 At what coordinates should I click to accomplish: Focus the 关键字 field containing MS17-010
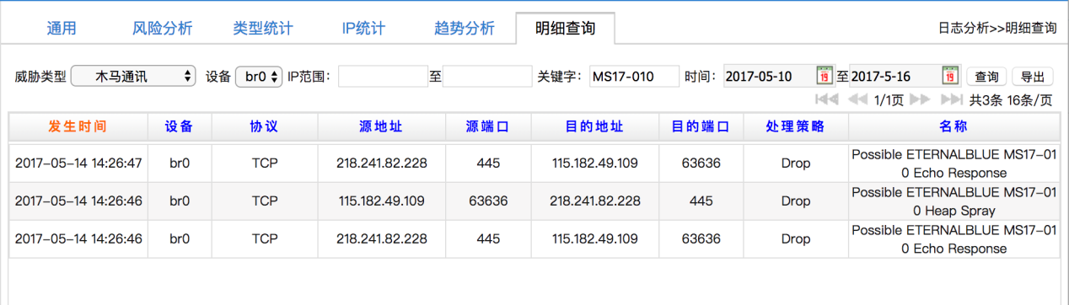point(634,77)
